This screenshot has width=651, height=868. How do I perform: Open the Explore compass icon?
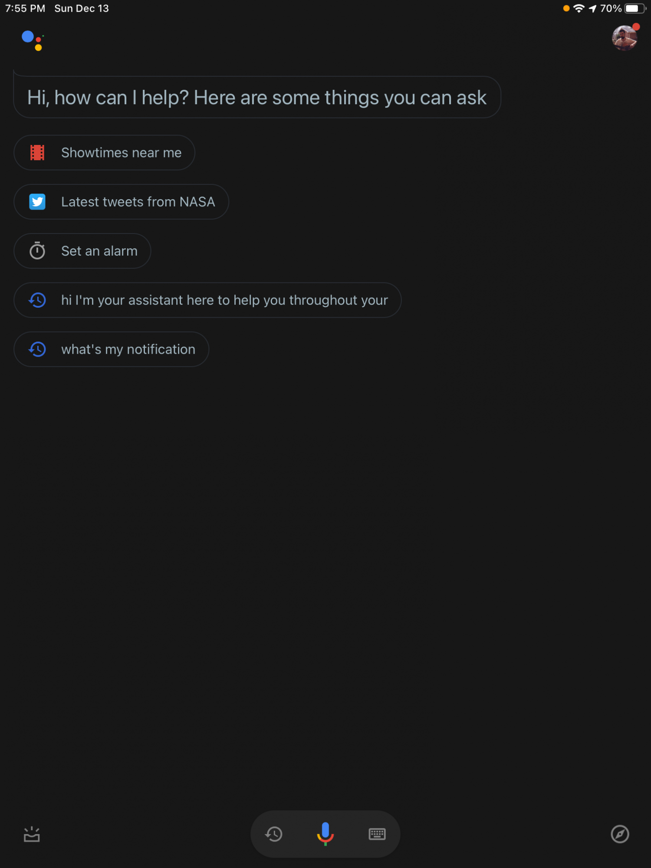(x=620, y=834)
